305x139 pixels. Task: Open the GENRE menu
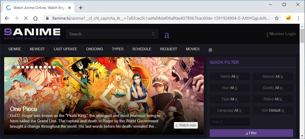[x=15, y=49]
